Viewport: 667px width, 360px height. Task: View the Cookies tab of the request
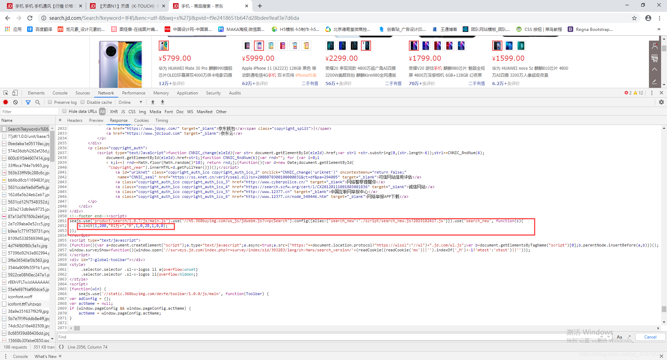141,120
